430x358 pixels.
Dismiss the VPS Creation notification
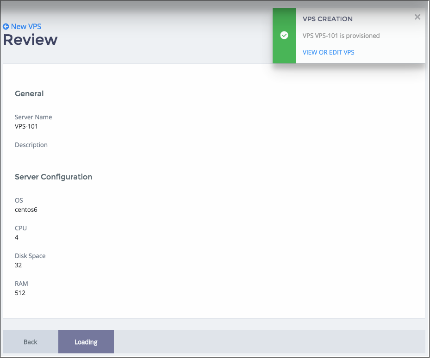[x=417, y=17]
